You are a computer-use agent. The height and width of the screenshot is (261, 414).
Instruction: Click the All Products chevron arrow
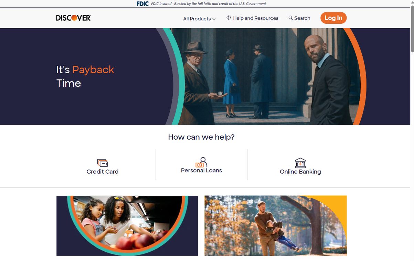[214, 19]
